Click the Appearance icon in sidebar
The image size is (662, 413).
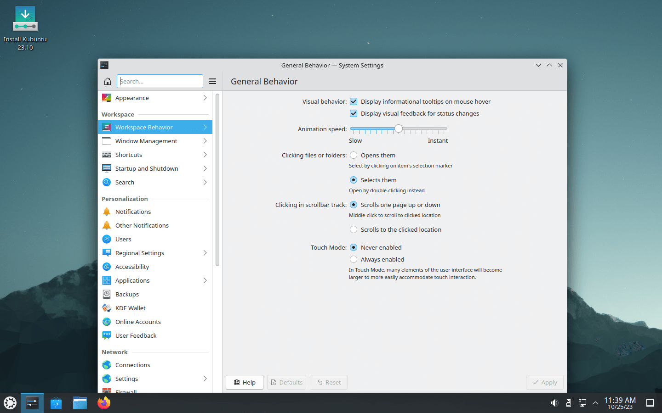[107, 98]
